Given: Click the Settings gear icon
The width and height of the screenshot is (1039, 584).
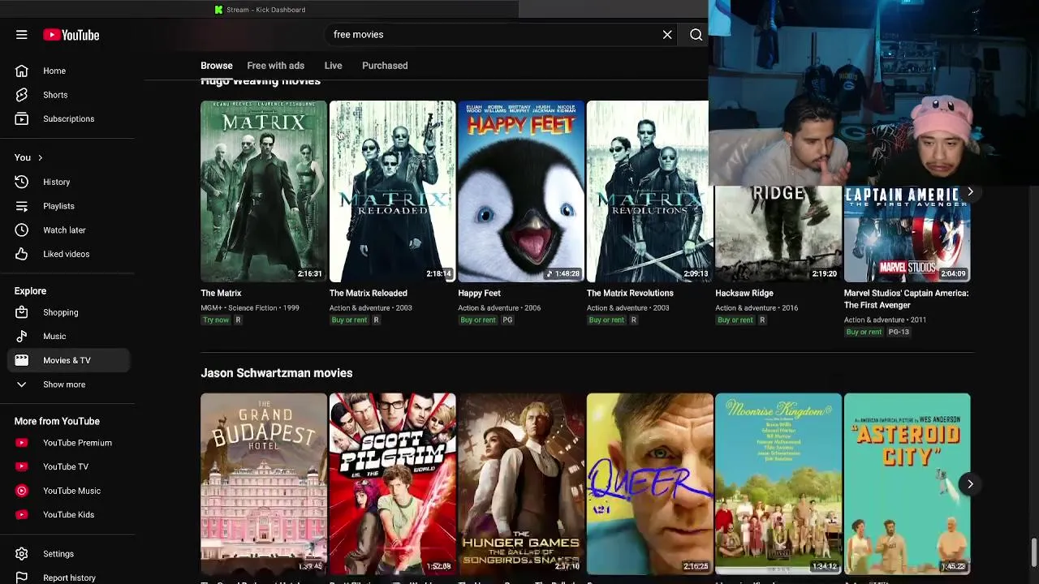Looking at the screenshot, I should pyautogui.click(x=22, y=554).
